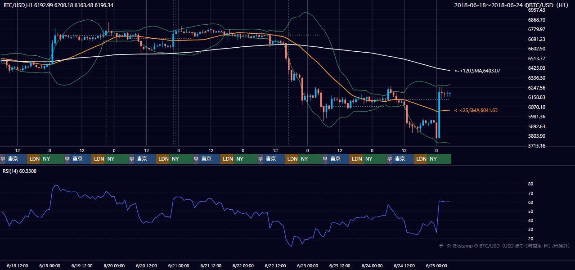
Task: Click the 120 SMA 6403.07 label
Action: 477,71
